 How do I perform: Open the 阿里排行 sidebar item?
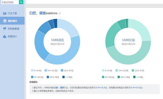[x=12, y=36]
